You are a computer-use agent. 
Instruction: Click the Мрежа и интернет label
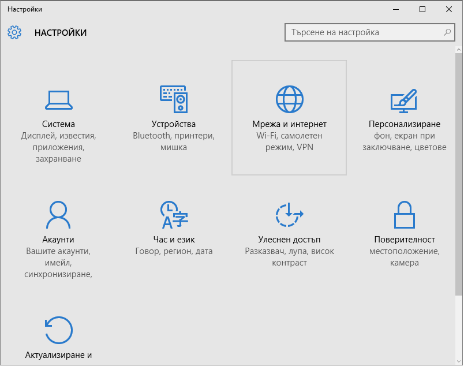(289, 124)
